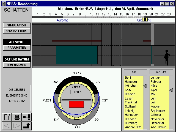Click the yellow time slider handle
The image size is (176, 132).
145,20
